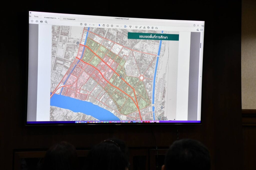Click the cloud upload icon
Image resolution: width=256 pixels, height=170 pixels.
(37, 21)
